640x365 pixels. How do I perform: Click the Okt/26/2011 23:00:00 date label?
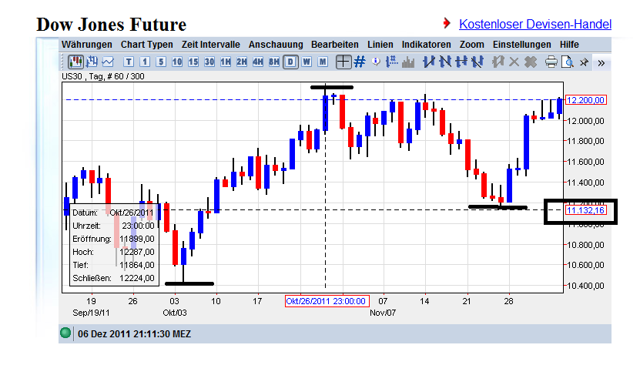click(326, 301)
